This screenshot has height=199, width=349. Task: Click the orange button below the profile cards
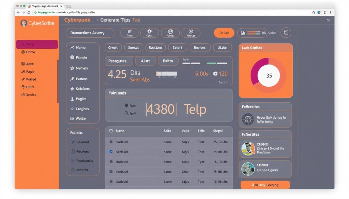click(265, 185)
